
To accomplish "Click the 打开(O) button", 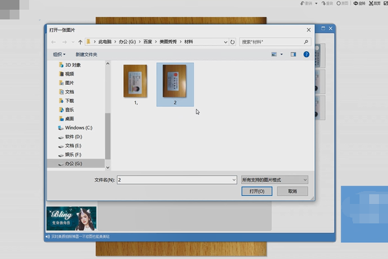I will tap(257, 191).
